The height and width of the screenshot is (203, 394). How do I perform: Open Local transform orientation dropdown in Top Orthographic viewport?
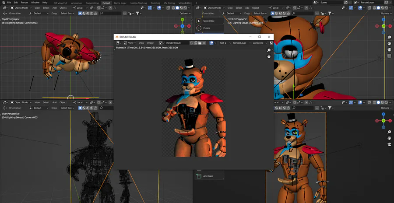[80, 8]
